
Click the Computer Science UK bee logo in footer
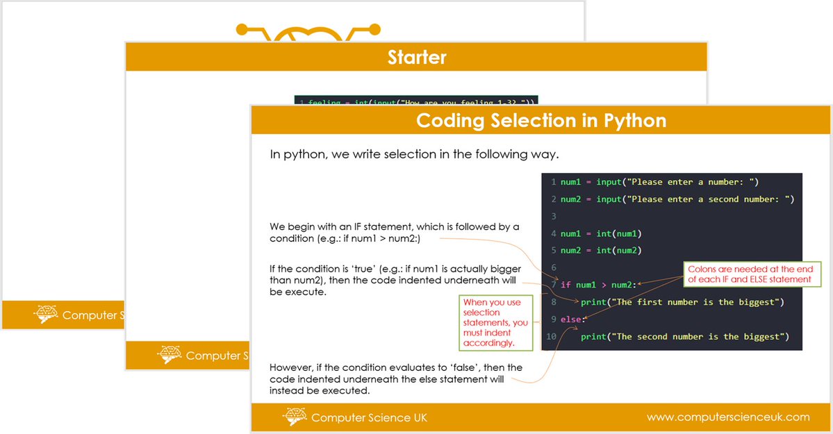295,417
